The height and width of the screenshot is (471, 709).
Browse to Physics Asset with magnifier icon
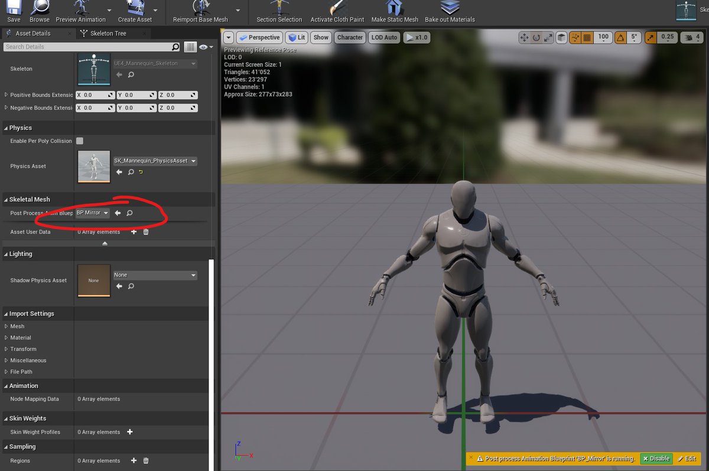tap(131, 172)
